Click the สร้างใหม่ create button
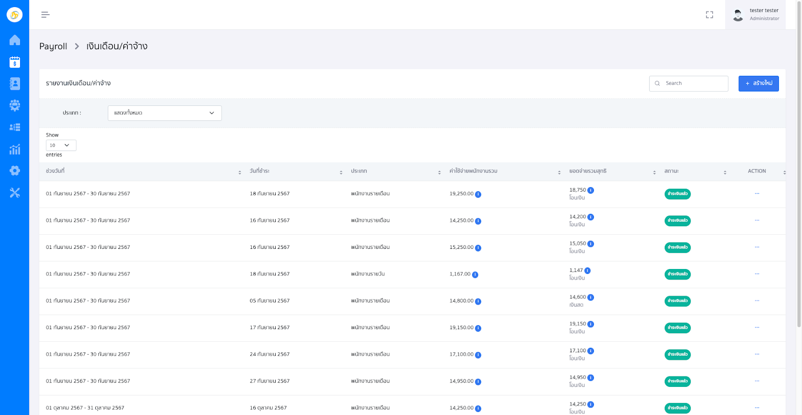The image size is (802, 415). click(x=758, y=83)
